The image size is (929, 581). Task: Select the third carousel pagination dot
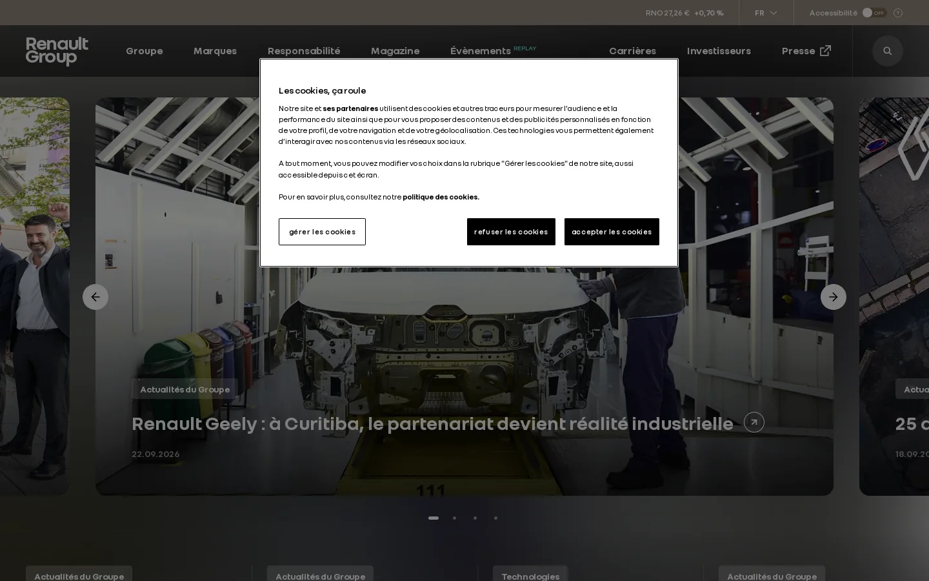tap(475, 518)
